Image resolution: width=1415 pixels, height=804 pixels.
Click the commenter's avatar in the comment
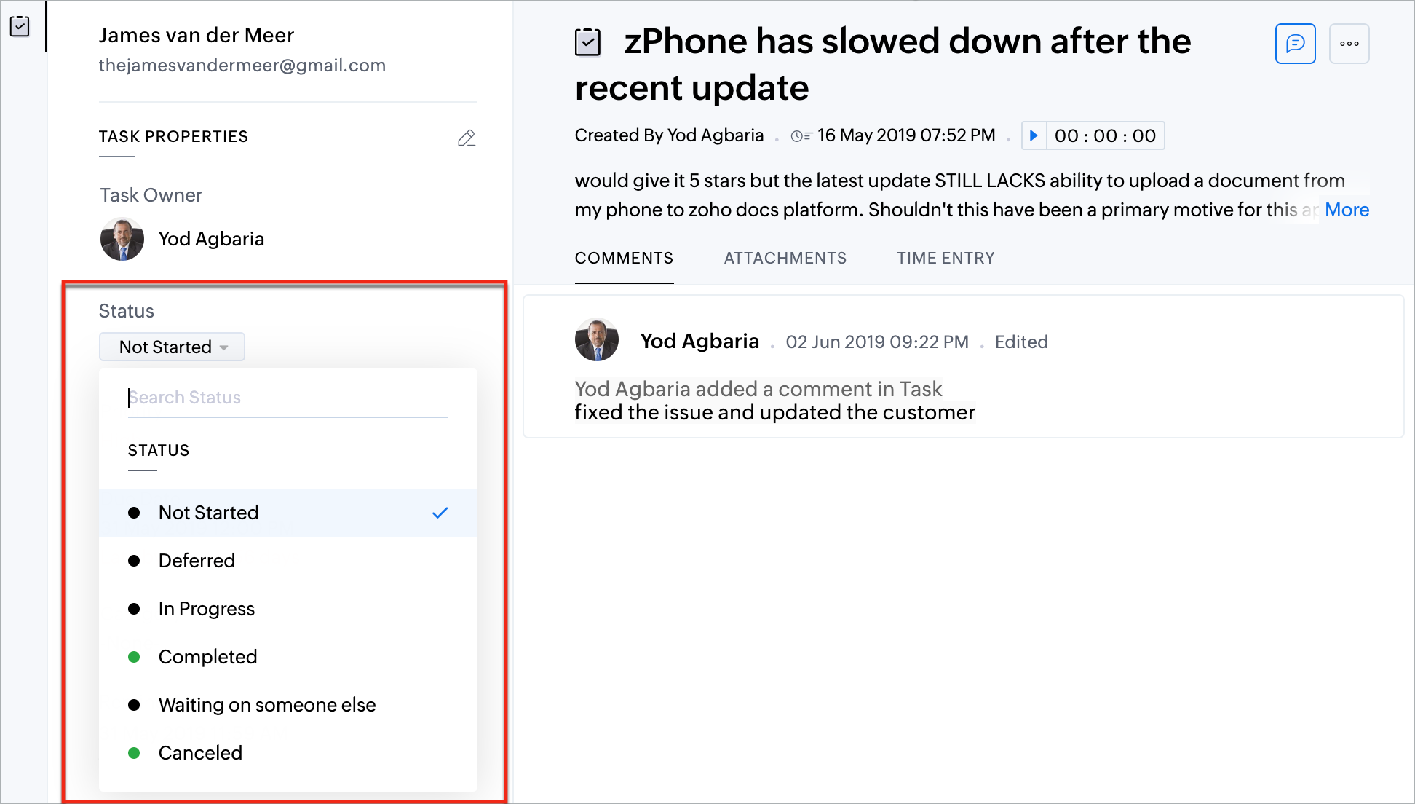point(597,340)
